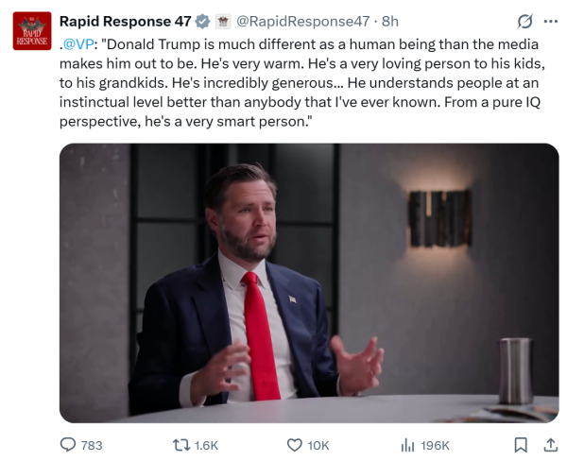567x461 pixels.
Task: Like the post with the heart icon
Action: click(x=294, y=445)
